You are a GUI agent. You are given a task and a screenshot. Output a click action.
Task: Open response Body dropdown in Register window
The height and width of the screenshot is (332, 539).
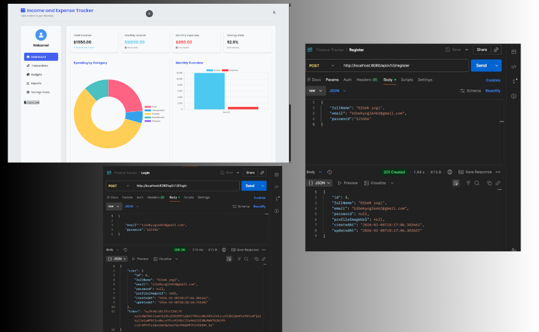[x=314, y=172]
